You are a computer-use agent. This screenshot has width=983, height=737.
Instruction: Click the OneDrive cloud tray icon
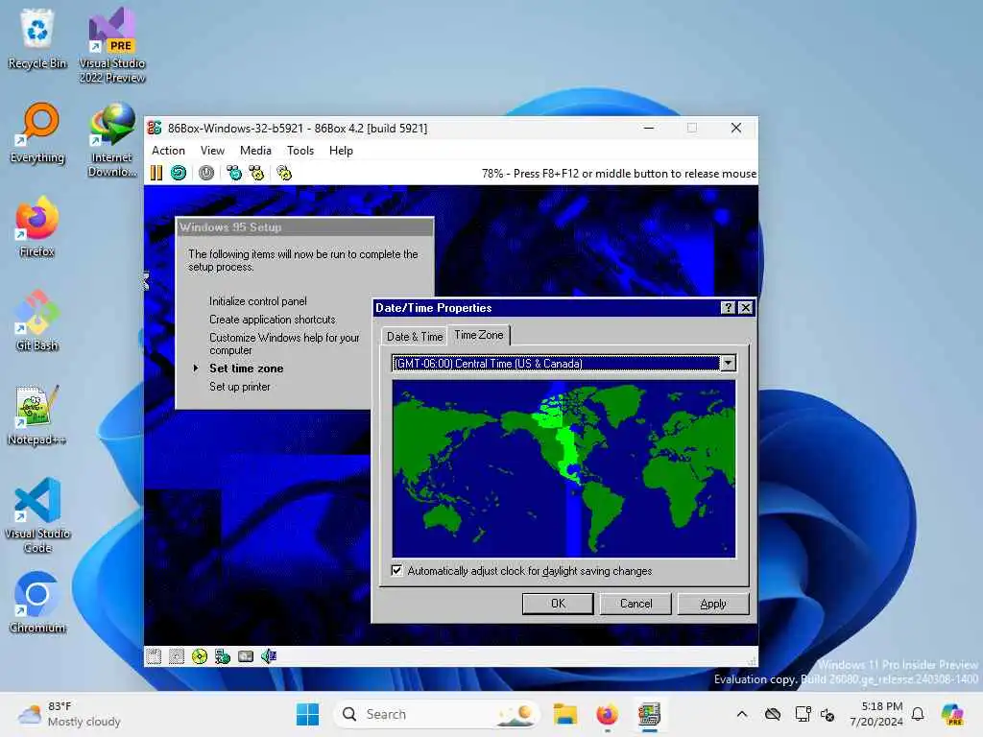point(773,714)
